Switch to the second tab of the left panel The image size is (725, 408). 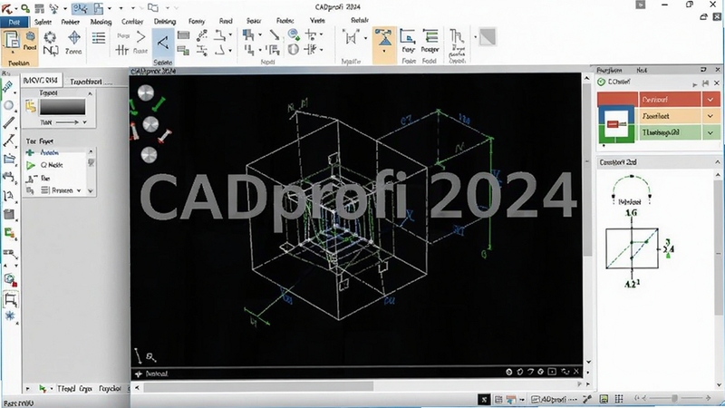click(x=86, y=82)
